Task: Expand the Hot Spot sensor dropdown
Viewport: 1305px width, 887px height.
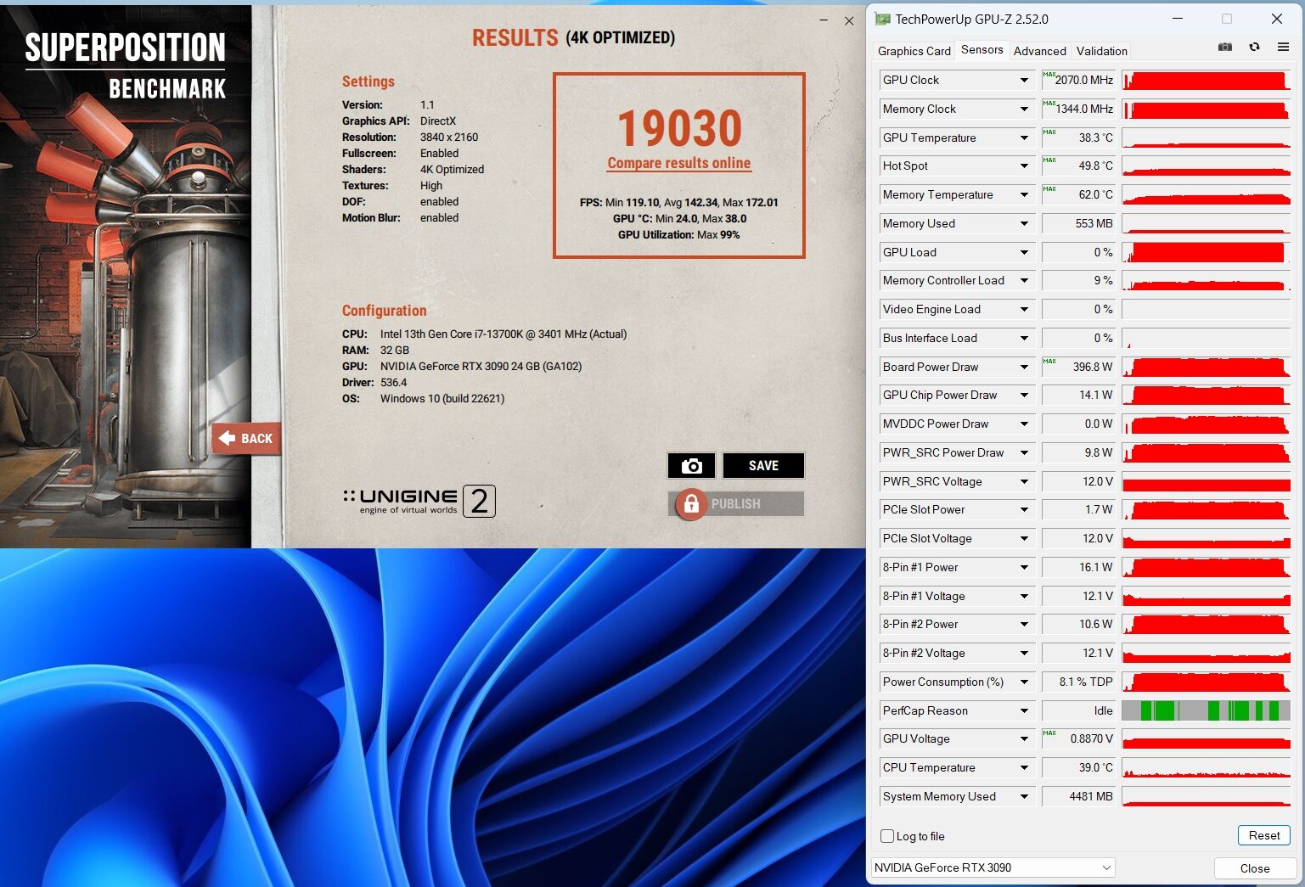Action: [1024, 166]
